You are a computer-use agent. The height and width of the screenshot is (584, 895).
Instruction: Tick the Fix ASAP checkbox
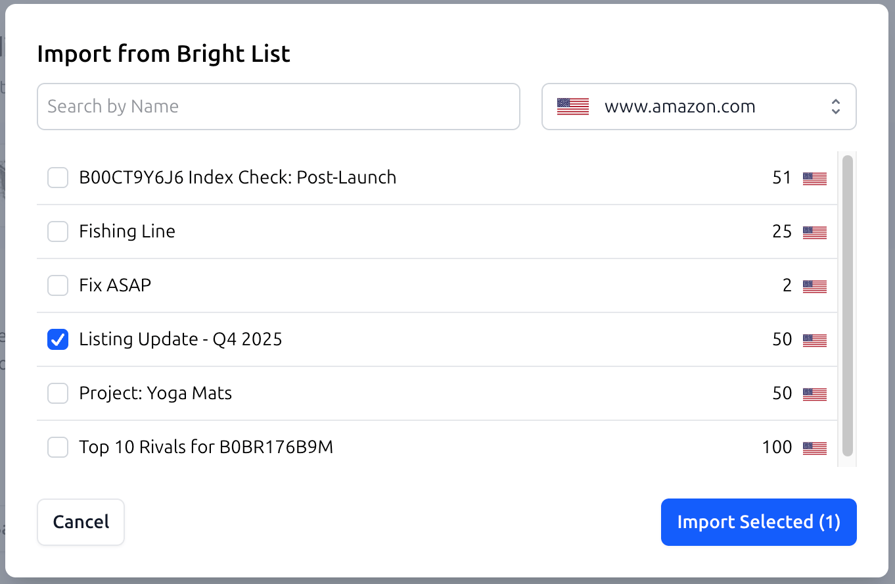[58, 285]
